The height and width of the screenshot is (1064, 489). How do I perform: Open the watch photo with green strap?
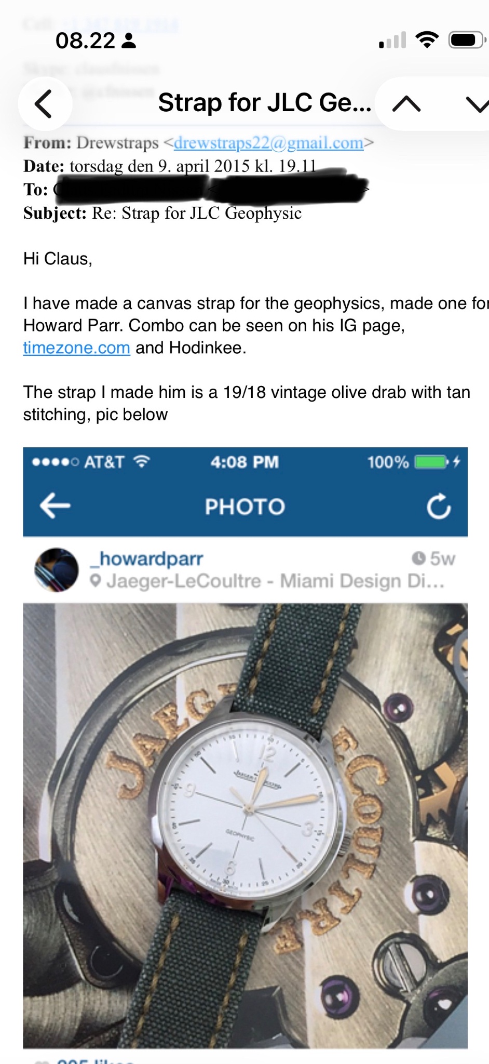245,826
